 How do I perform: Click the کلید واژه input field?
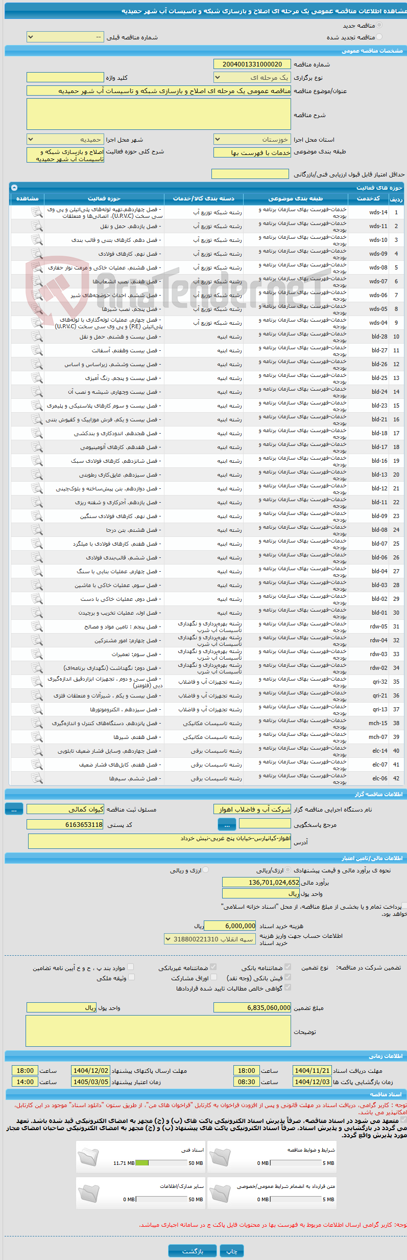pos(65,77)
